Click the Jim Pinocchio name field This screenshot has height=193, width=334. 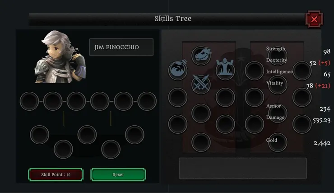tap(121, 47)
